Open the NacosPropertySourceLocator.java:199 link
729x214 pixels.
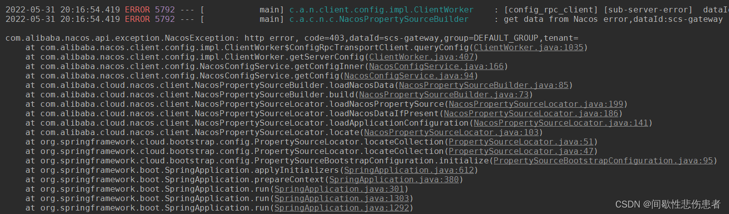(x=536, y=104)
